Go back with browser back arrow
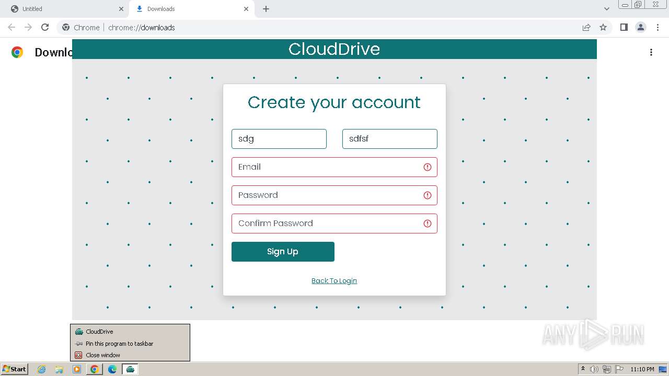Viewport: 669px width, 376px height. coord(11,27)
